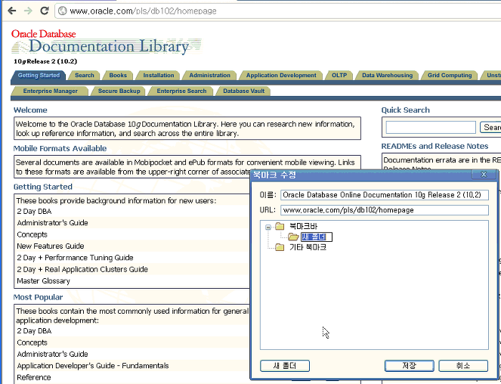Reload the page with refresh icon

click(x=45, y=11)
